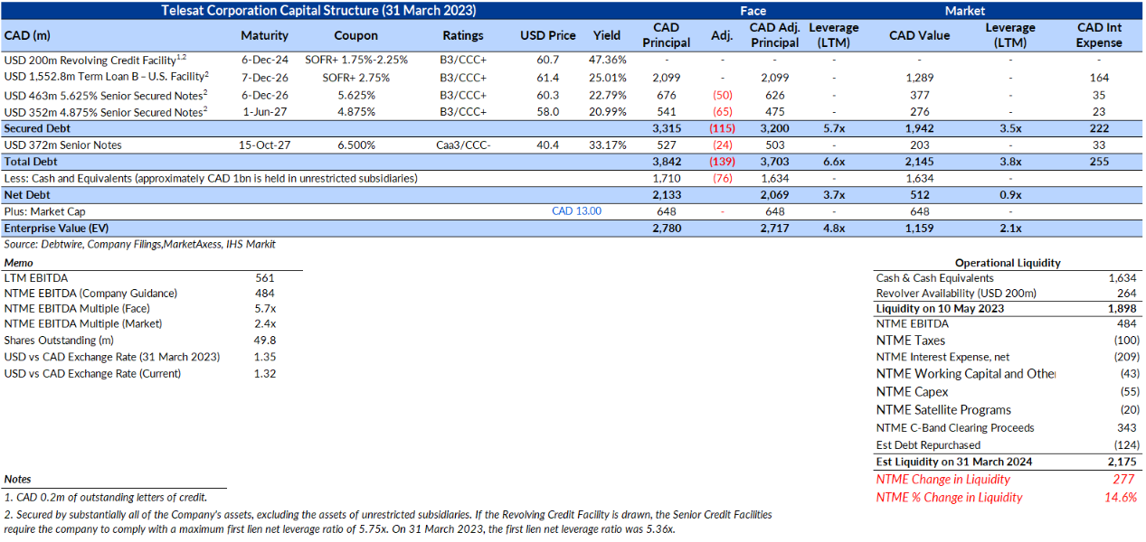
Task: Click the USD price "40.4"
Action: [548, 145]
